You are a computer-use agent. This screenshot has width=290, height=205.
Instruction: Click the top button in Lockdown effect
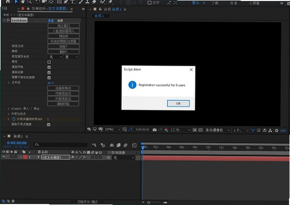64,26
